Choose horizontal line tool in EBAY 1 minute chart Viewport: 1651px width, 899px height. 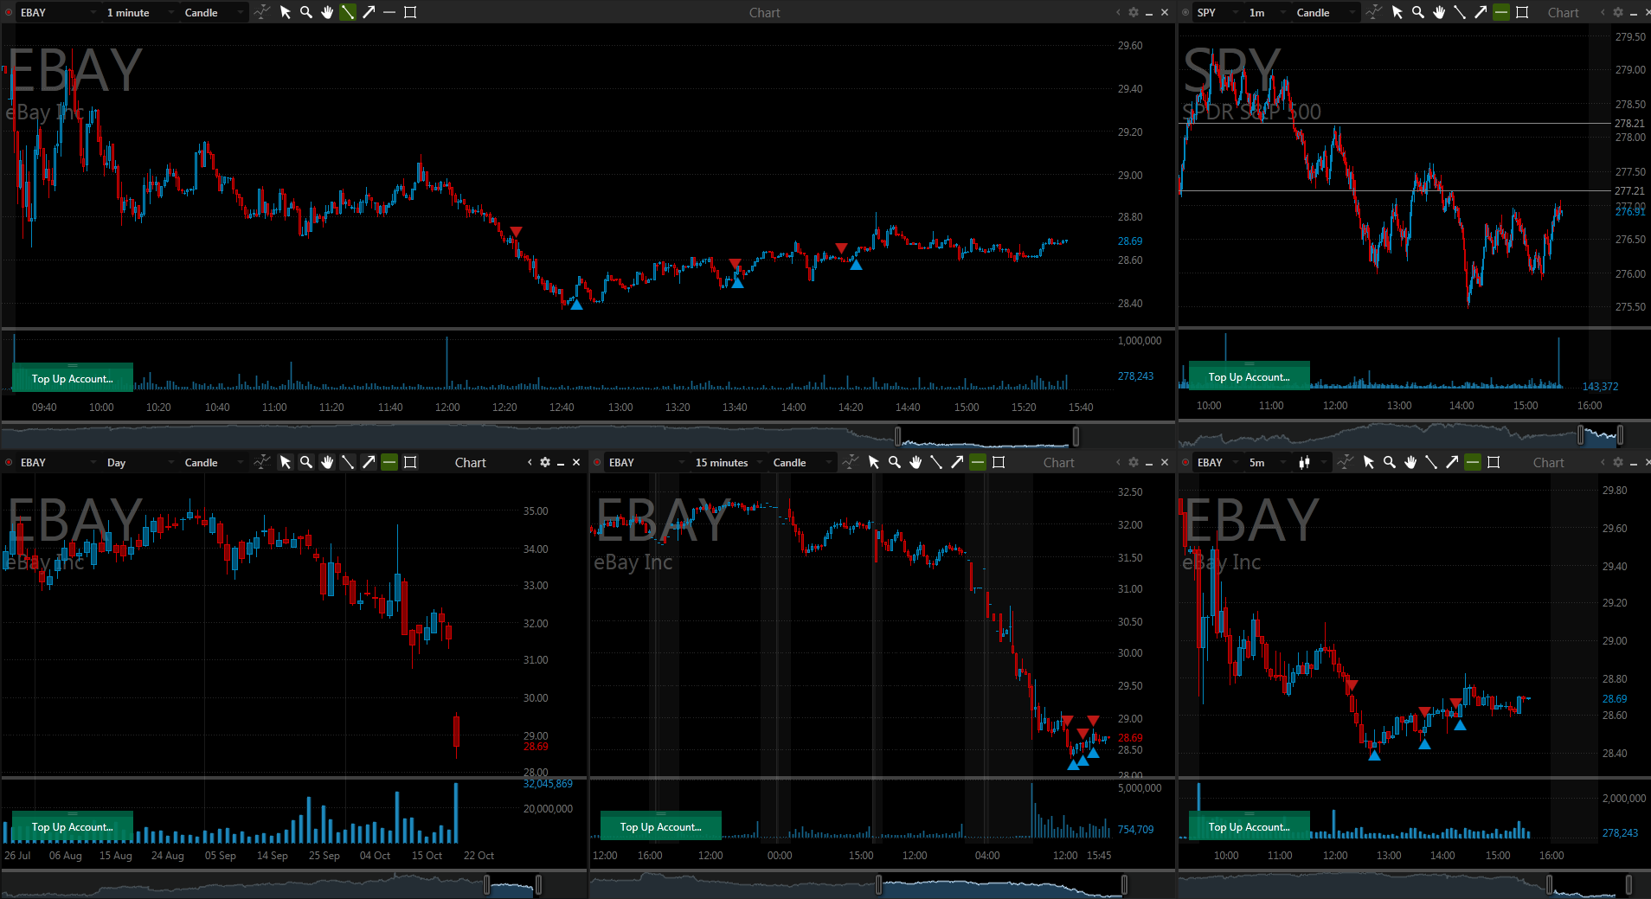389,12
